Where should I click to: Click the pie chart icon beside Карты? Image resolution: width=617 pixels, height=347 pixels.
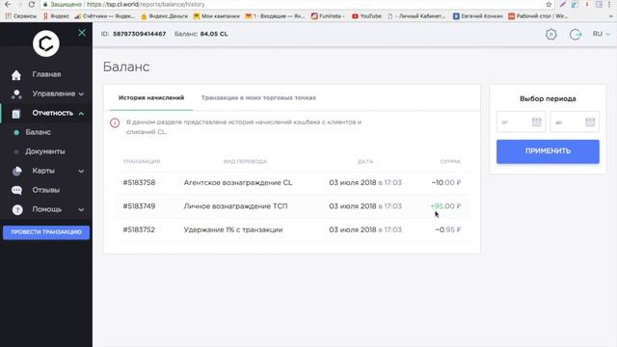click(16, 172)
